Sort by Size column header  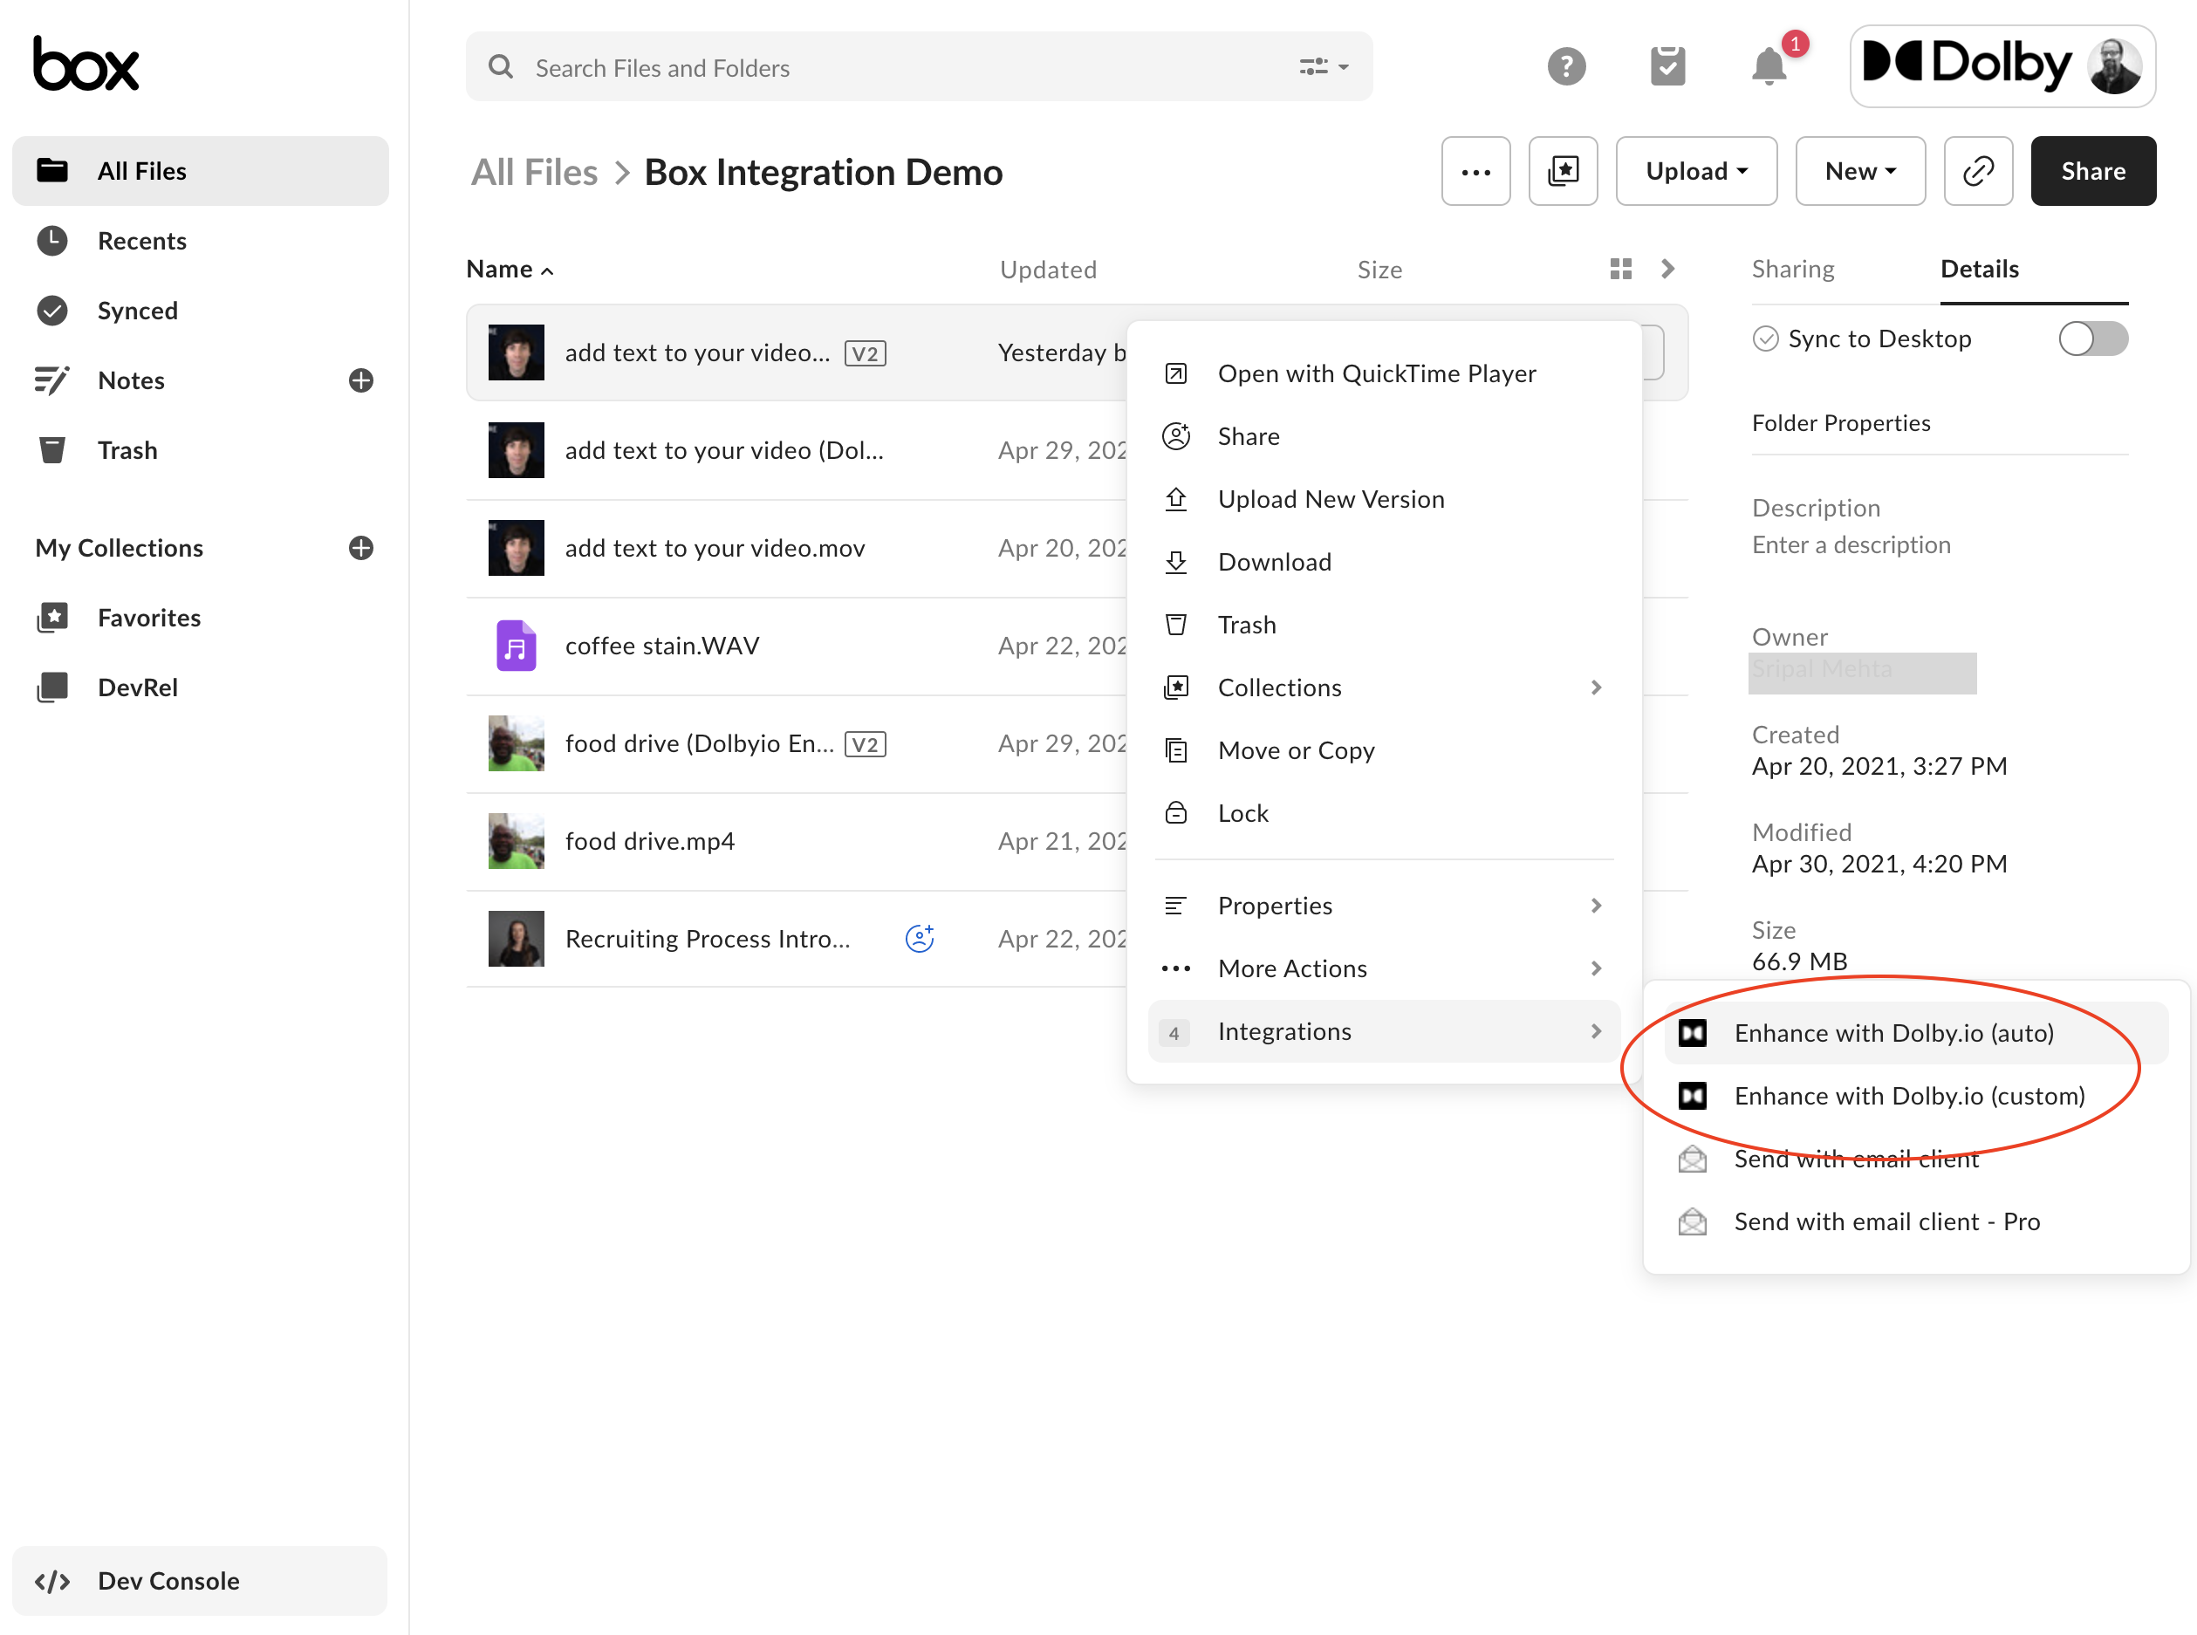tap(1379, 270)
